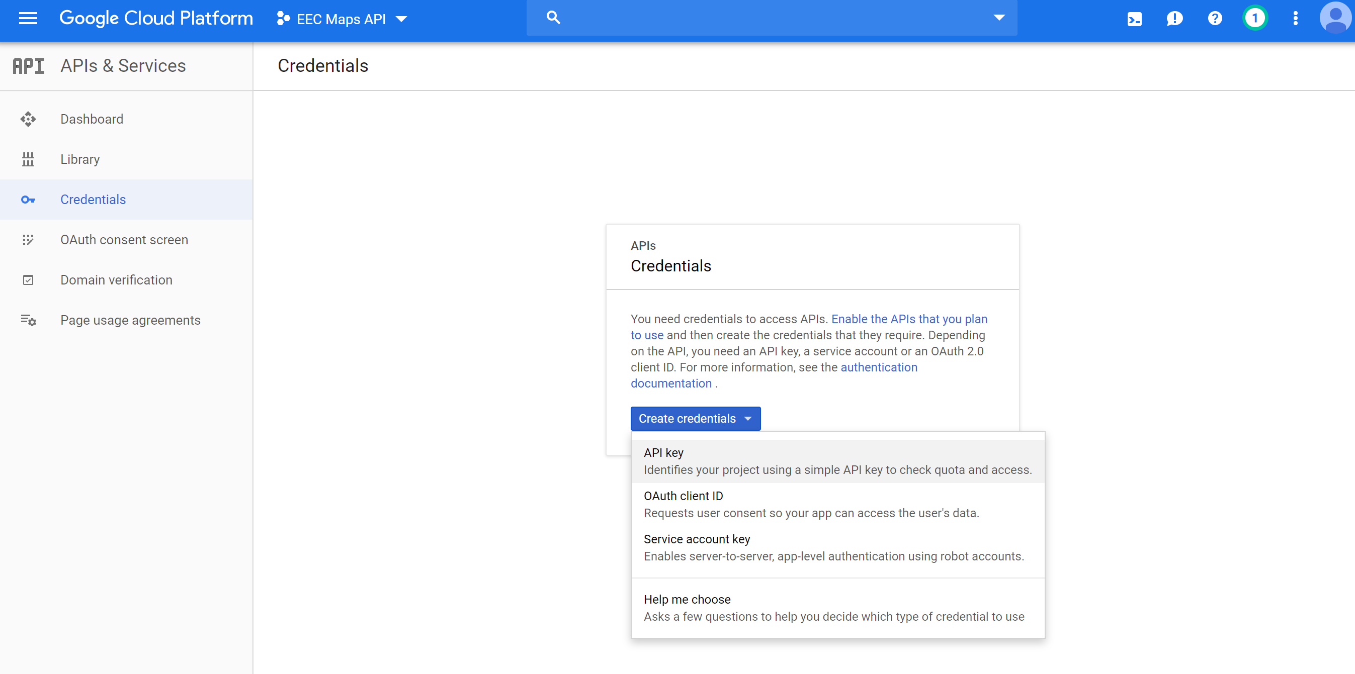Go to Dashboard in sidebar

point(92,119)
